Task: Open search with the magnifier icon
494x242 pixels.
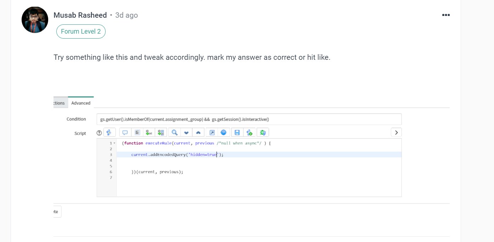Action: (x=174, y=132)
